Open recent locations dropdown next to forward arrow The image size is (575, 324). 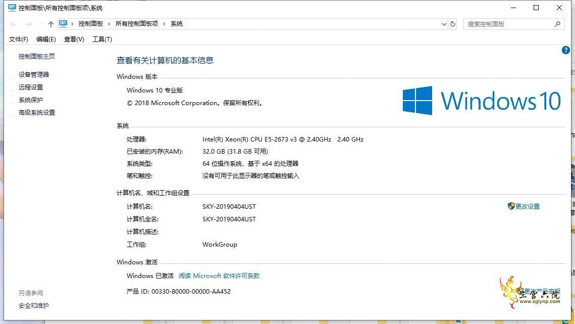point(40,24)
